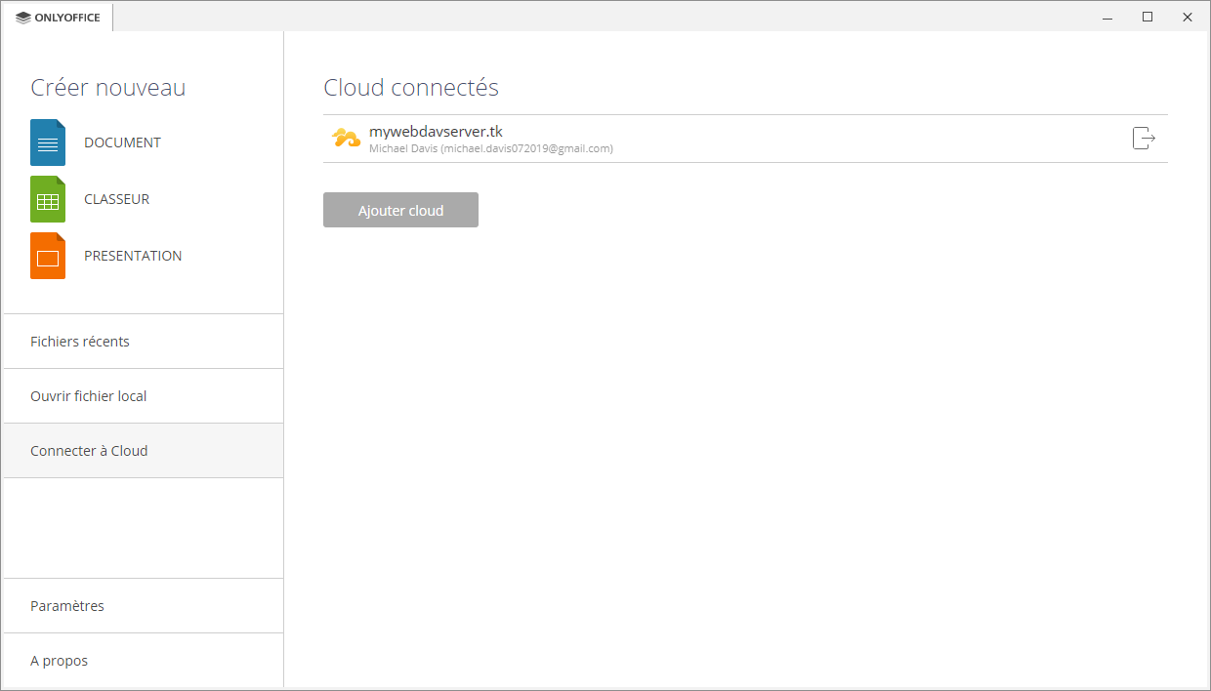Viewport: 1211px width, 691px height.
Task: Show the A propos page
Action: (x=60, y=661)
